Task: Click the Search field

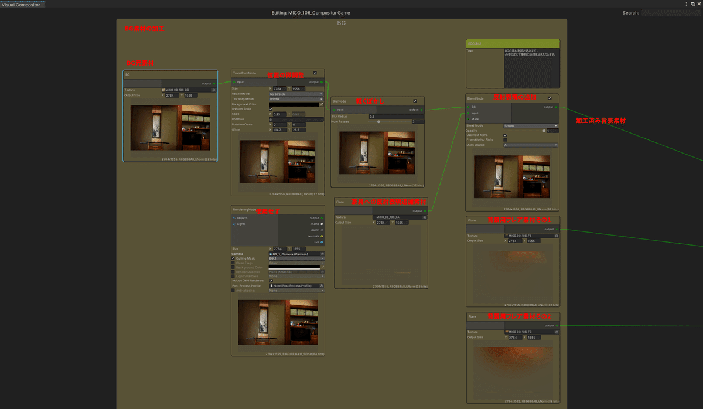Action: (672, 13)
